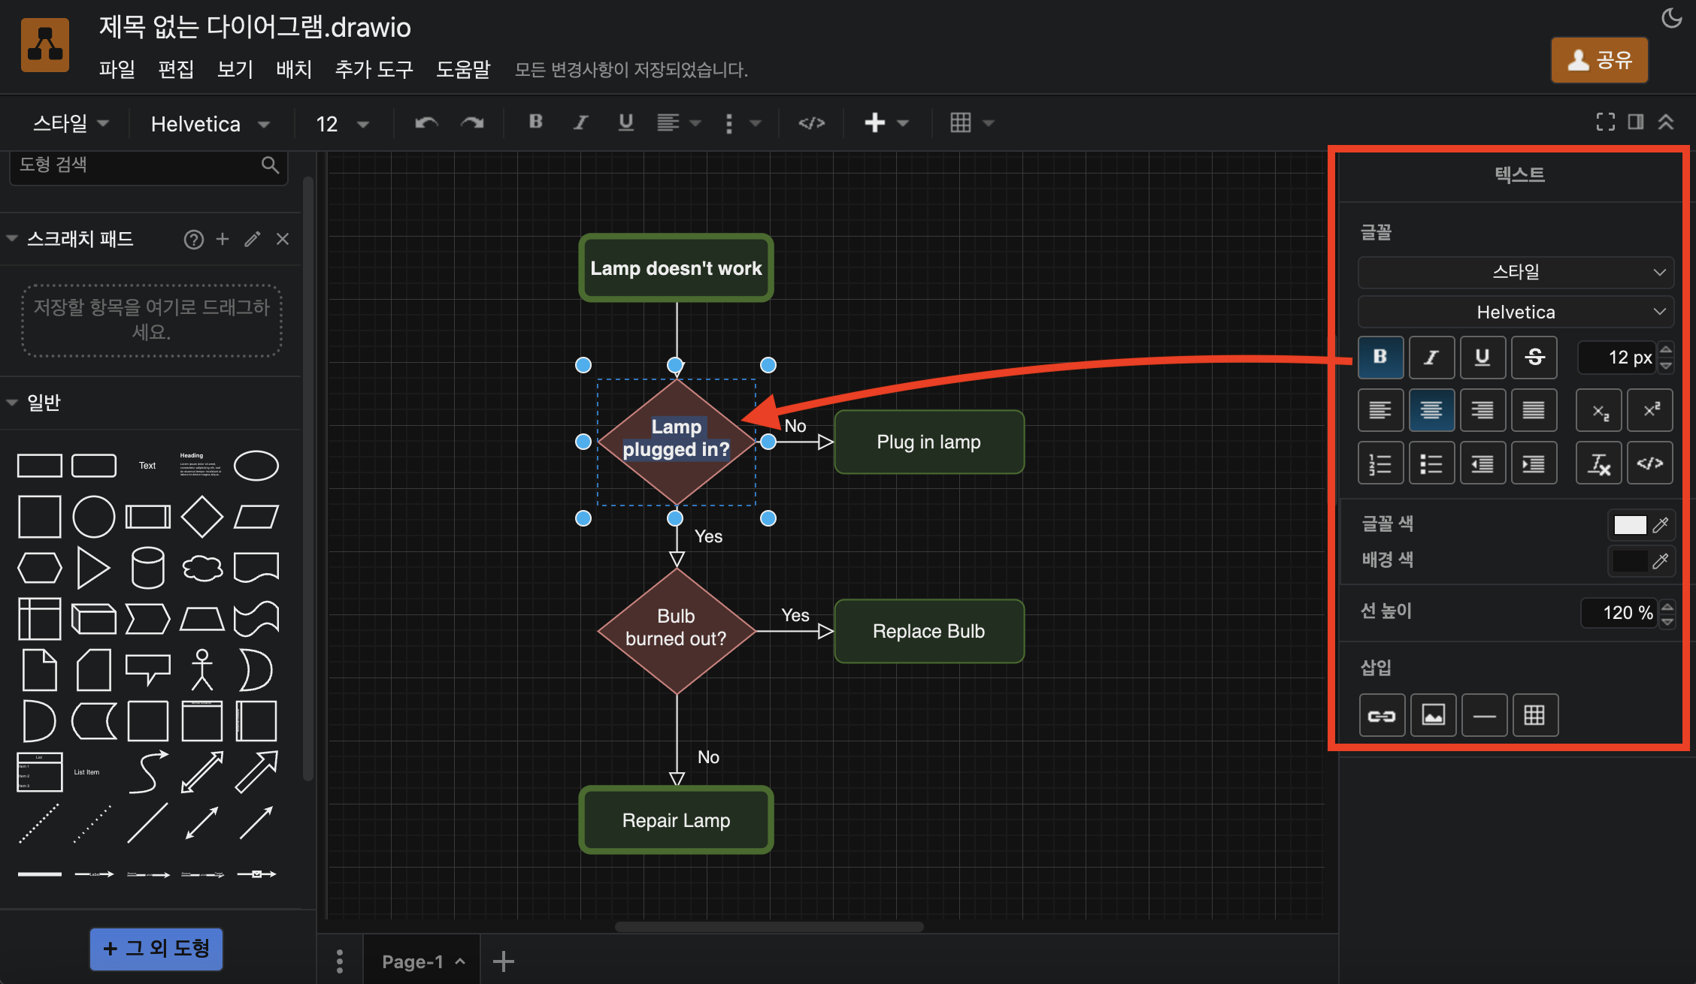Click the 그 외 도형 button
Image resolution: width=1696 pixels, height=984 pixels.
[156, 949]
